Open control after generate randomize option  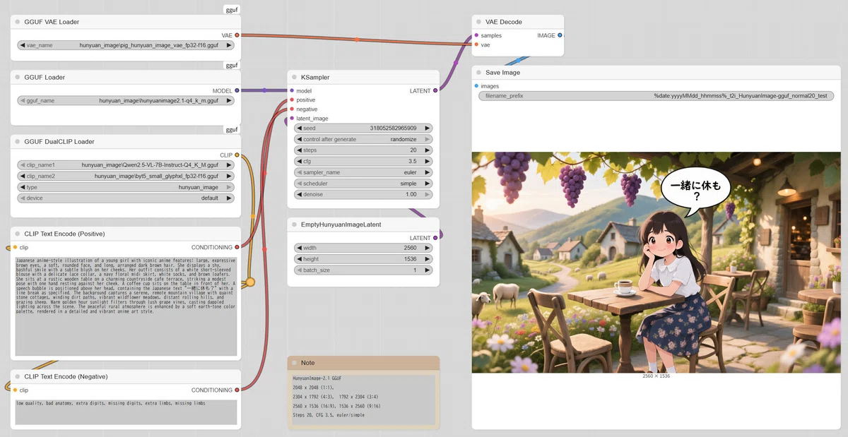pyautogui.click(x=363, y=139)
